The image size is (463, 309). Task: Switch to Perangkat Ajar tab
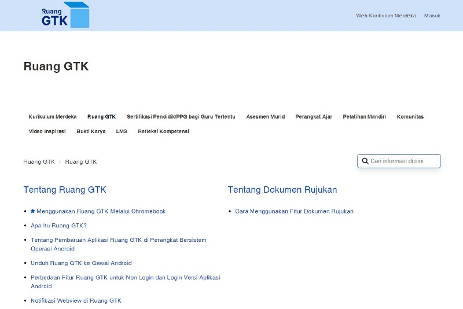coord(314,116)
